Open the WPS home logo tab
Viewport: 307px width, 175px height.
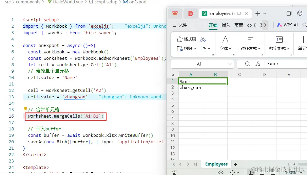click(x=175, y=14)
